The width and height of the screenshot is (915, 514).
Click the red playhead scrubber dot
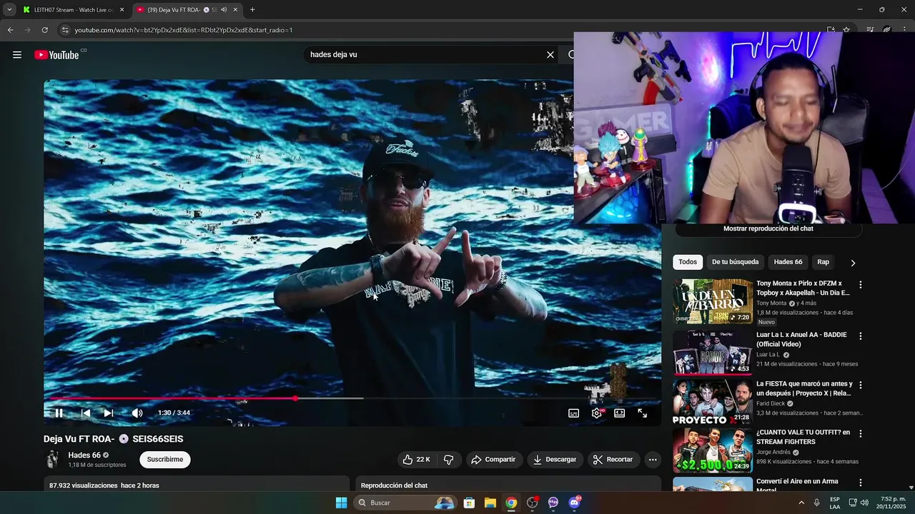[295, 398]
